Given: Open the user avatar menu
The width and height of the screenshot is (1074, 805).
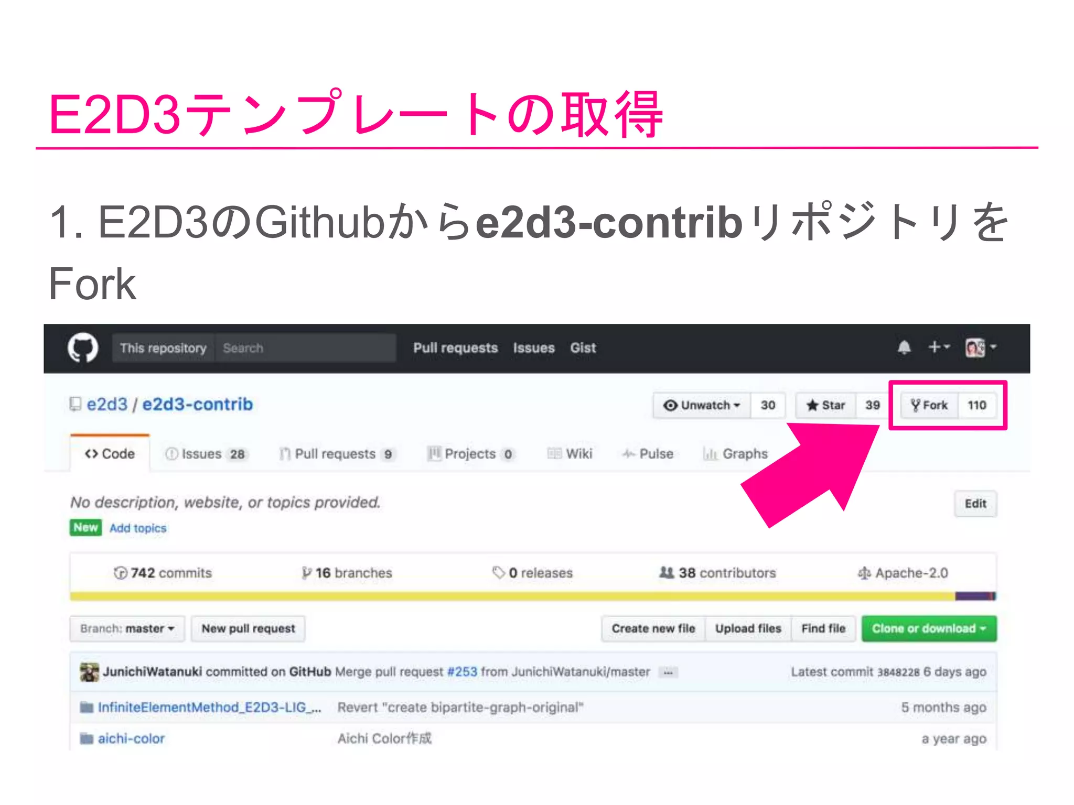Looking at the screenshot, I should point(981,347).
